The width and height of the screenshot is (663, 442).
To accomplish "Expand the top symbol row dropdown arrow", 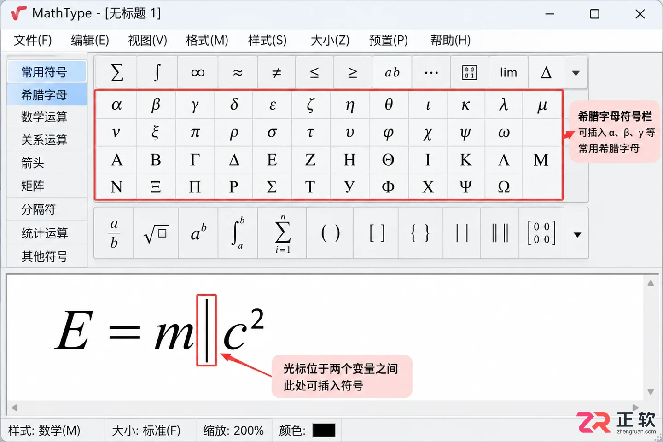I will 576,73.
